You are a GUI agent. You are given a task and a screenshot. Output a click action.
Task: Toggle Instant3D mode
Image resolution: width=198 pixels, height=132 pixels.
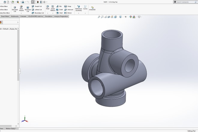(x=92, y=8)
